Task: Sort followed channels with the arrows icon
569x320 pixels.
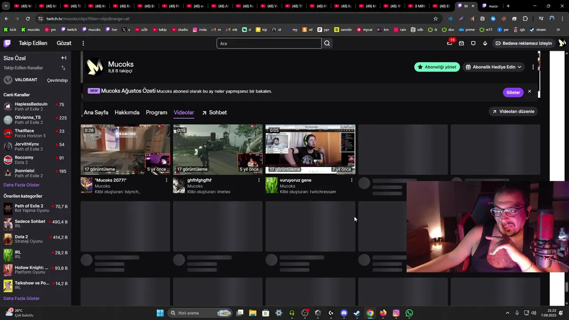Action: click(x=63, y=68)
